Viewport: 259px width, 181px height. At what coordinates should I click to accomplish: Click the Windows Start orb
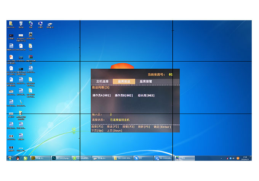10,158
